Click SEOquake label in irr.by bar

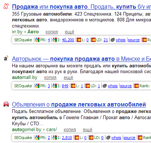tap(23, 40)
